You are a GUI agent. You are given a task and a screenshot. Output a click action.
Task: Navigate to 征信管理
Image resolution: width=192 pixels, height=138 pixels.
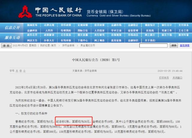tap(133, 30)
